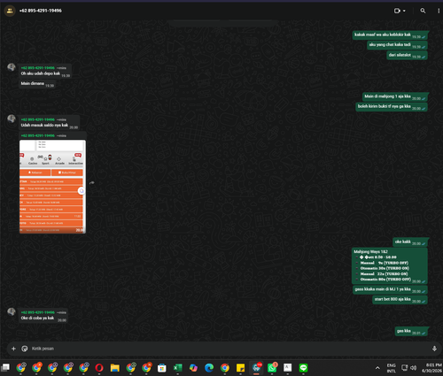Select message 'dari silatslot'
This screenshot has width=443, height=376.
point(408,55)
